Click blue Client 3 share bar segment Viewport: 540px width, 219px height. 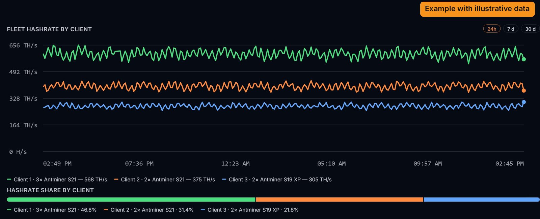[482, 200]
